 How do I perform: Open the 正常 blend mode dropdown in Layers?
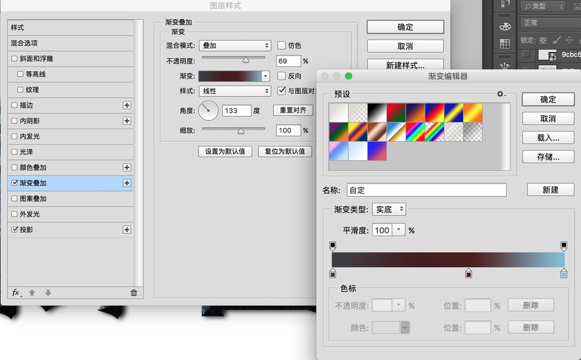coord(550,23)
